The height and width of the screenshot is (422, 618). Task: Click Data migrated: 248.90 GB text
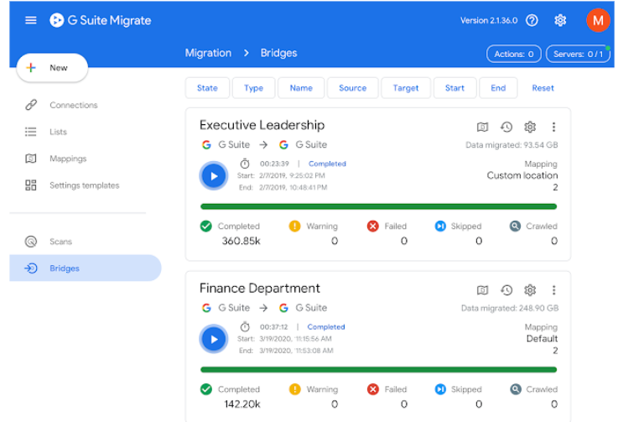[x=510, y=308]
